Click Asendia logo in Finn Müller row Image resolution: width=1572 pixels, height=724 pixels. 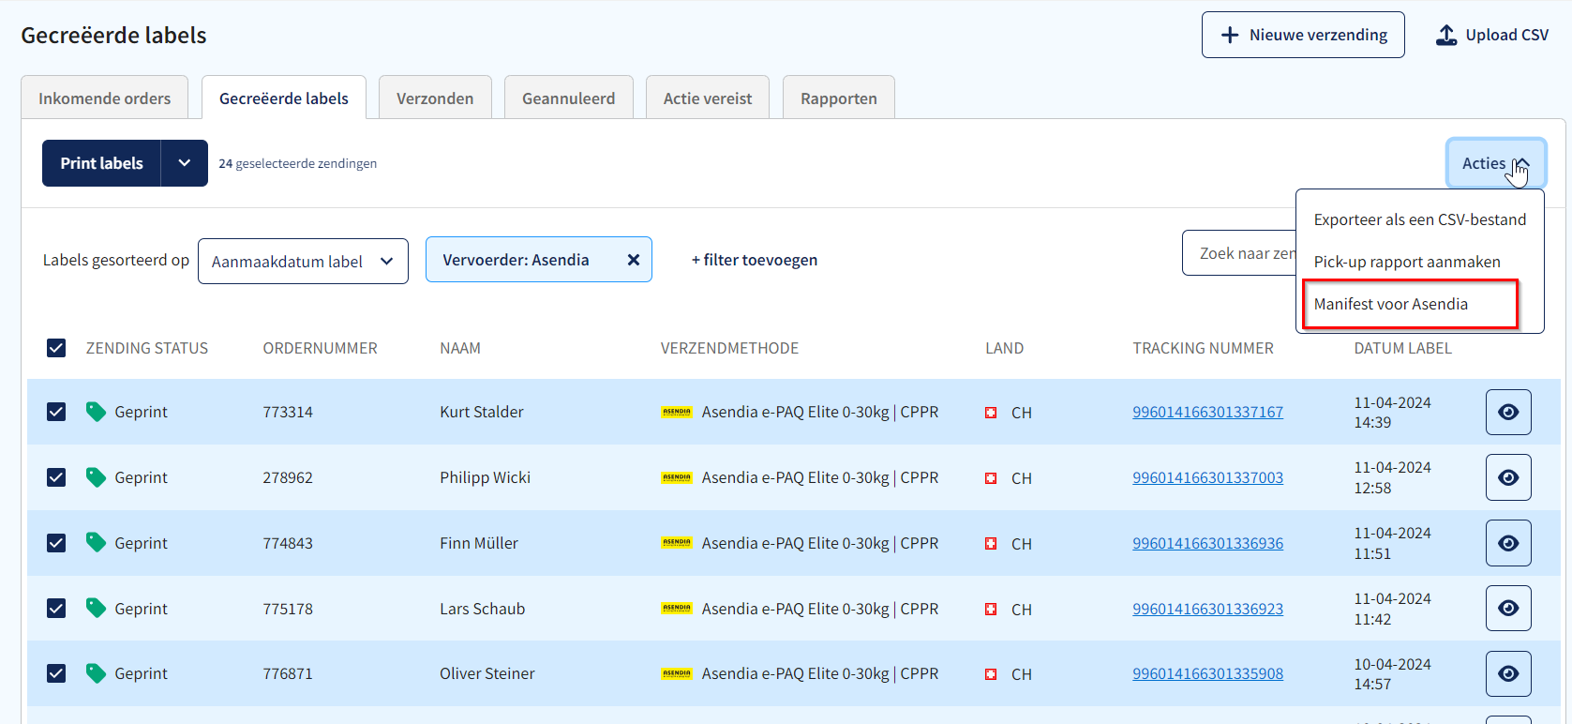[677, 542]
